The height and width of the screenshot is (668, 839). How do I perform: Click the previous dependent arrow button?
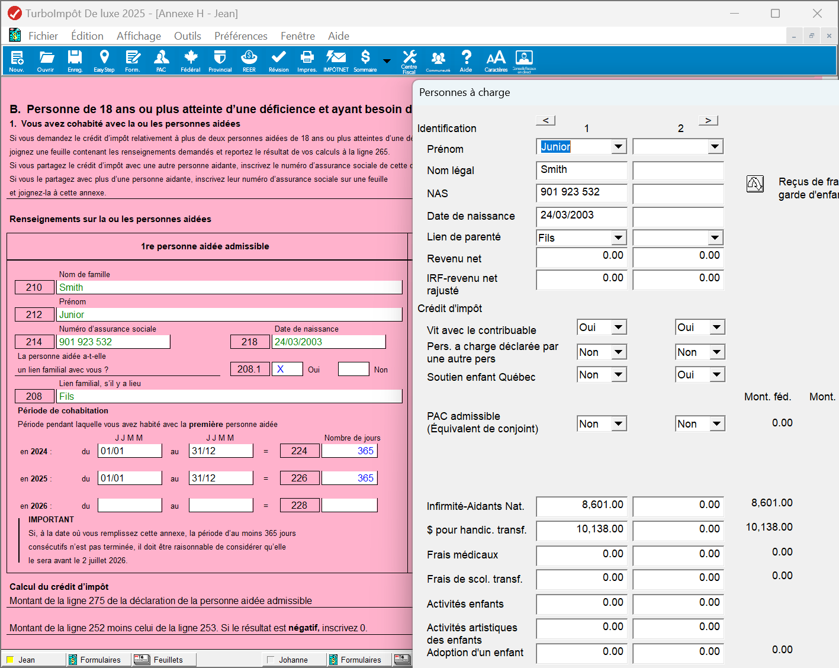pos(545,121)
